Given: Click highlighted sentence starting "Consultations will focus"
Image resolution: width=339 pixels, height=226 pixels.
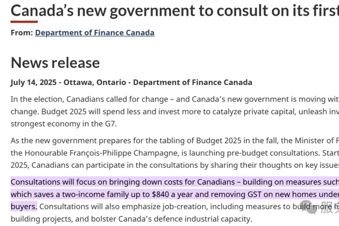Looking at the screenshot, I should [175, 194].
